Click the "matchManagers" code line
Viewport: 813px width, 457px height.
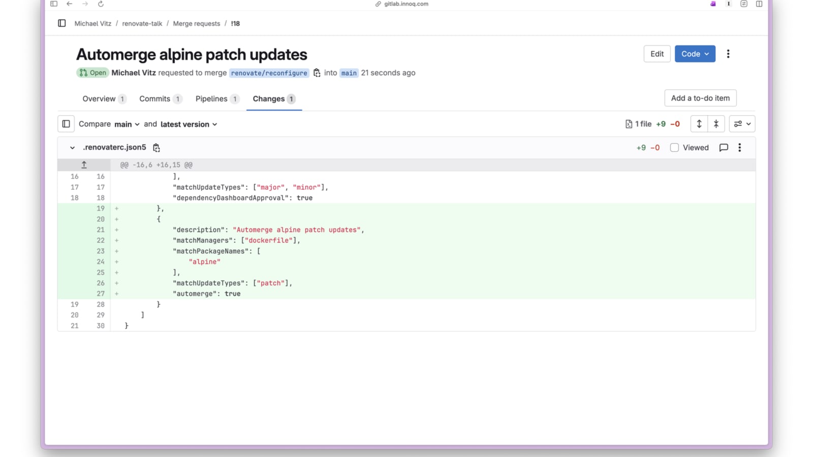(x=237, y=241)
